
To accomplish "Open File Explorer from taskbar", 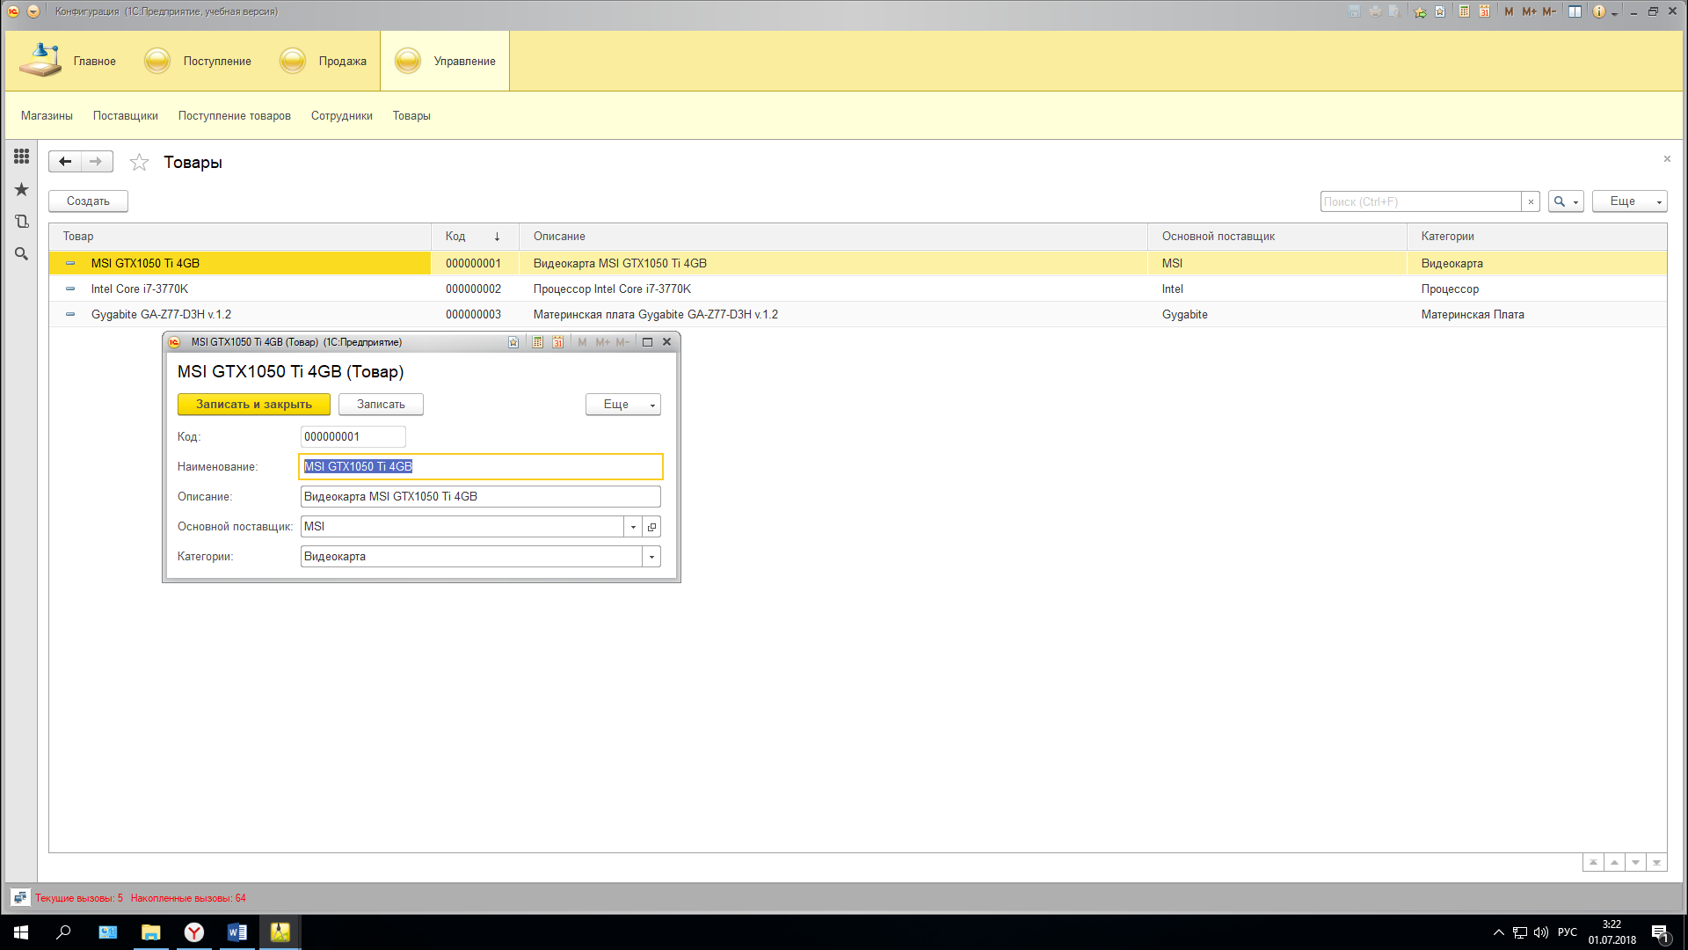I will point(151,932).
